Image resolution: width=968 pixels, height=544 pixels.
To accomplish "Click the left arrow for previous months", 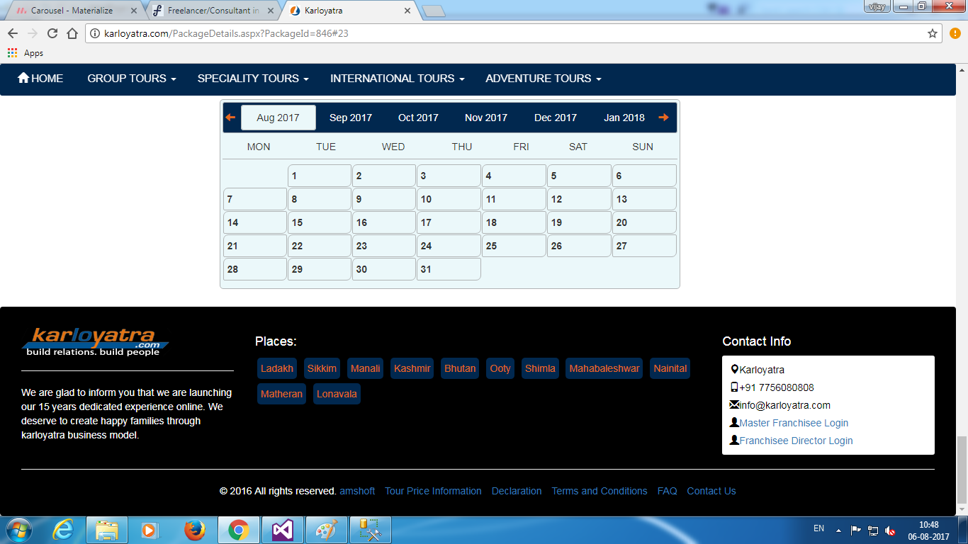I will coord(230,118).
